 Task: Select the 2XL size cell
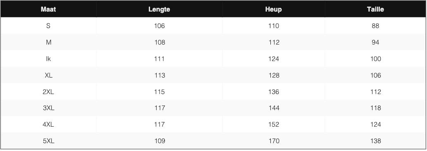click(x=48, y=92)
